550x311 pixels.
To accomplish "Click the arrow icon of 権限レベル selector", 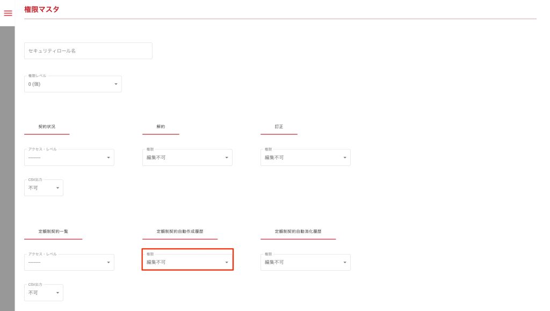I will tap(116, 84).
